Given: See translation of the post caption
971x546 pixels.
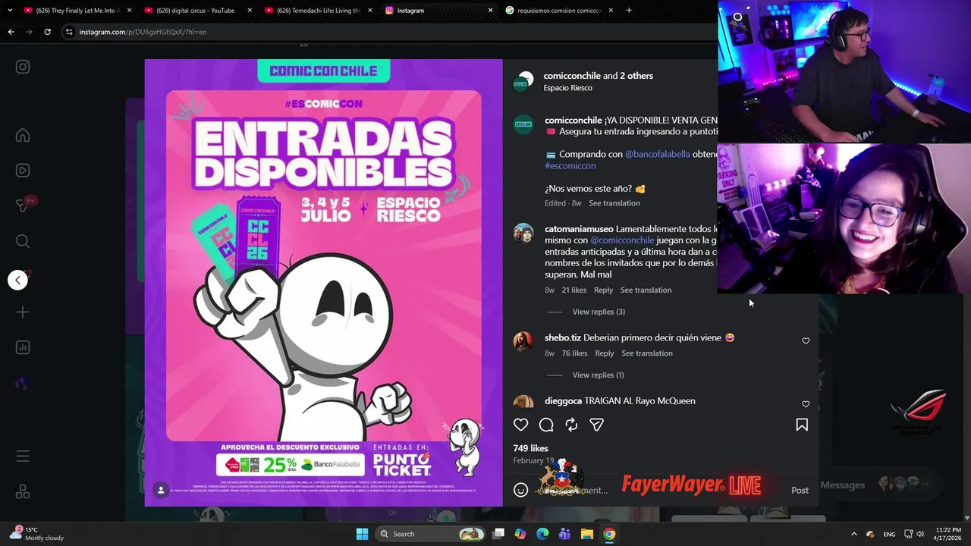Looking at the screenshot, I should [x=614, y=203].
